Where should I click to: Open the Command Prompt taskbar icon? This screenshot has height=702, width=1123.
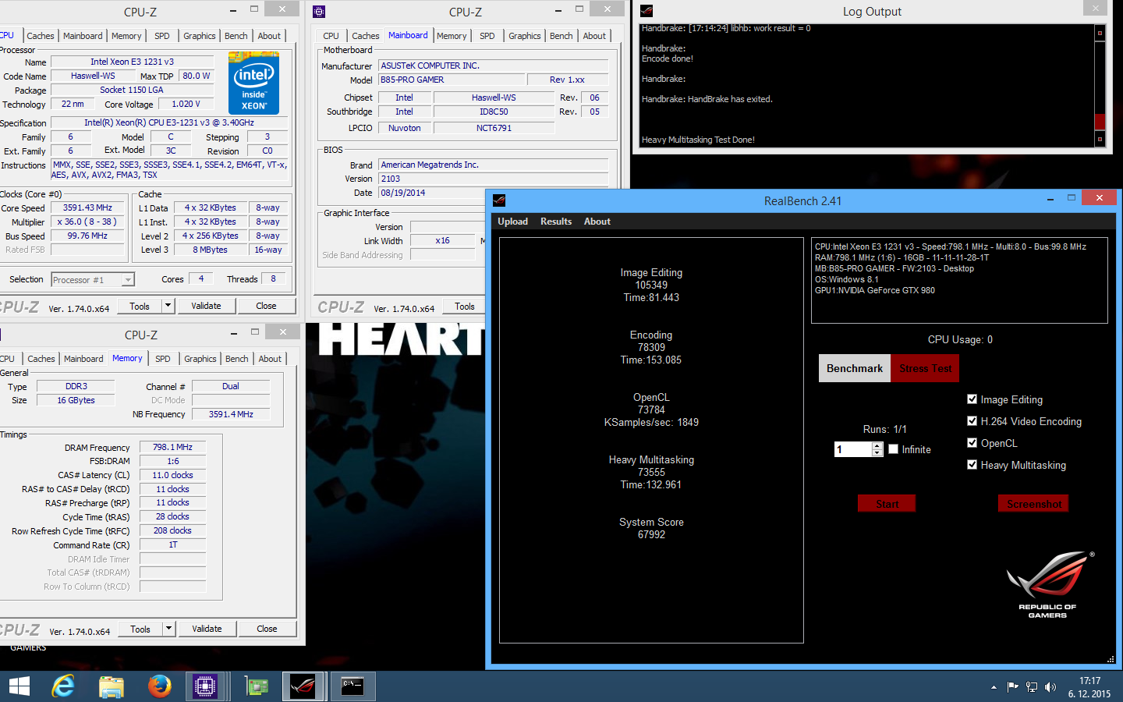pos(352,686)
